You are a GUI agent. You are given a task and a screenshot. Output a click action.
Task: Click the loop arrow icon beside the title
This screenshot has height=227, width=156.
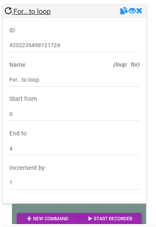(x=8, y=11)
